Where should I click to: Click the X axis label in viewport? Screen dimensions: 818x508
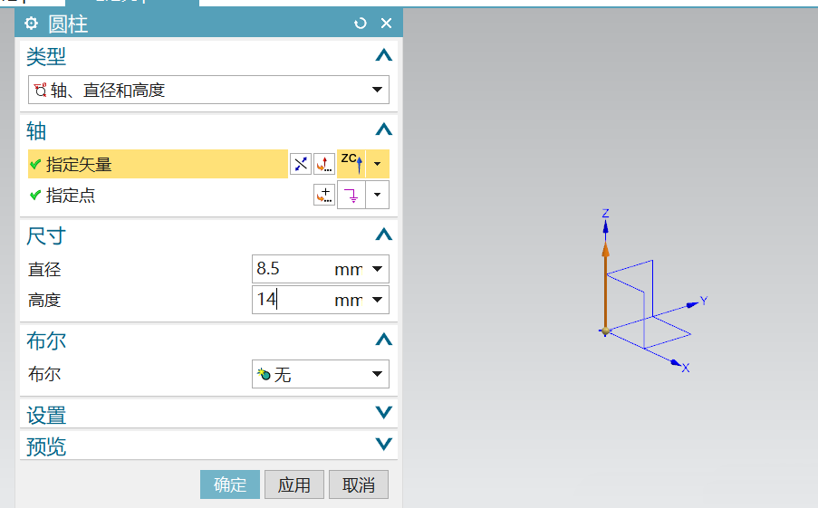686,369
